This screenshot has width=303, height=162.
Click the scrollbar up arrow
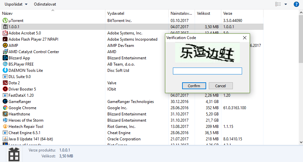[301, 12]
